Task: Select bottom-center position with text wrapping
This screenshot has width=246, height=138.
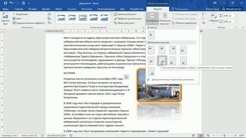Action: (x=183, y=61)
